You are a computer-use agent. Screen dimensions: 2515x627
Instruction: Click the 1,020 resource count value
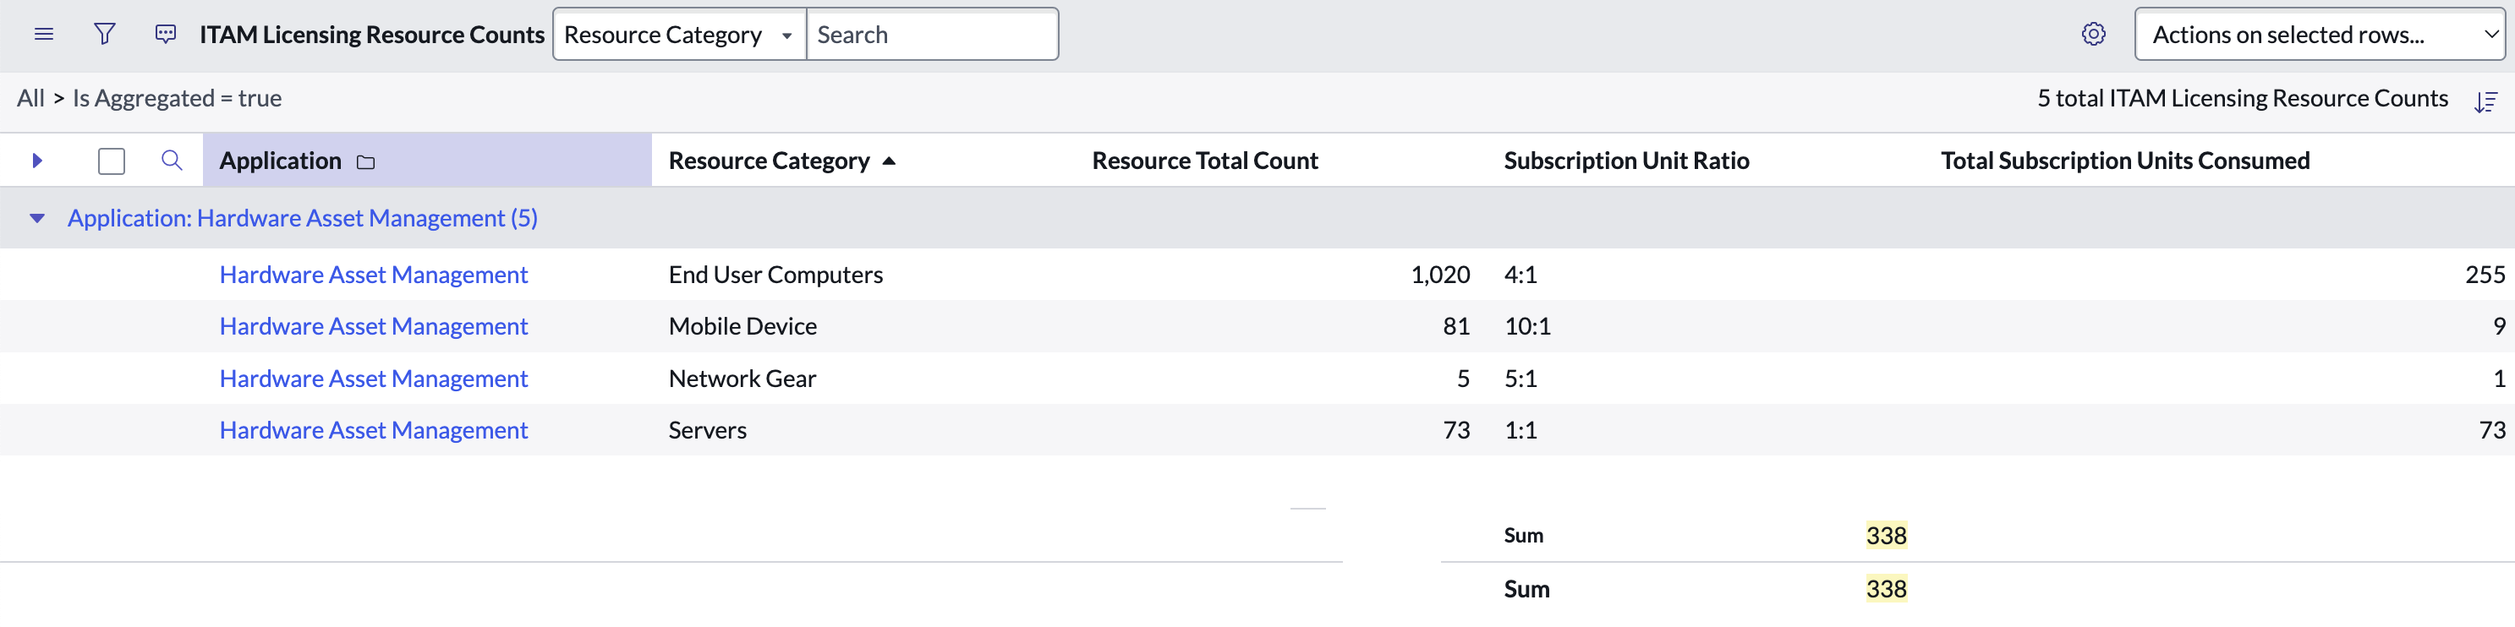pyautogui.click(x=1440, y=275)
